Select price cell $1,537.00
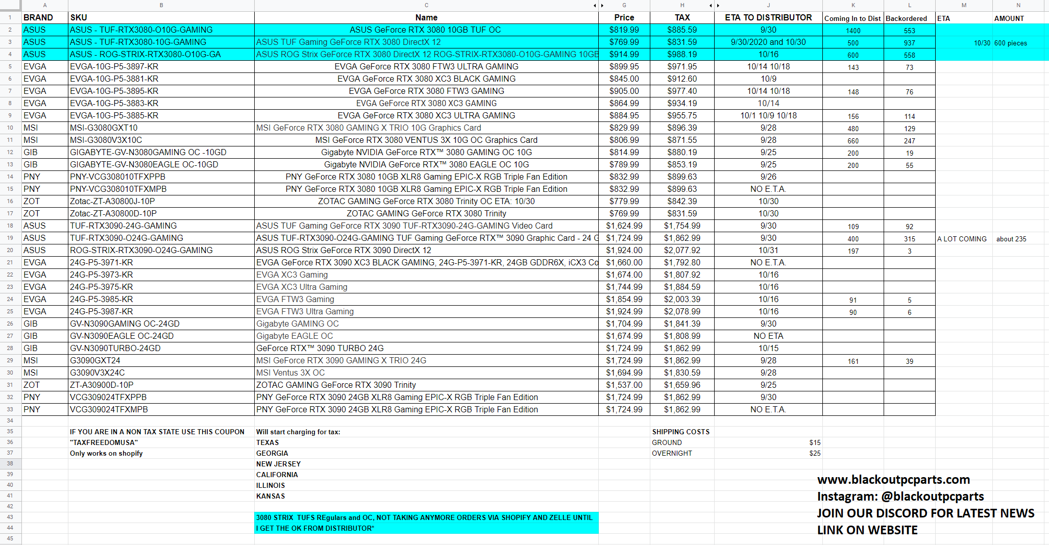 click(624, 385)
